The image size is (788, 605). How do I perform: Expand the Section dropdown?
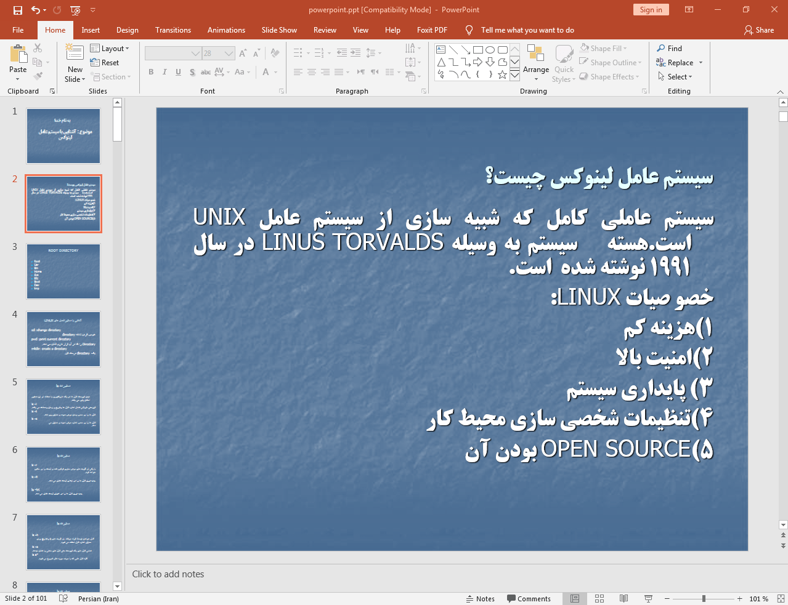click(112, 77)
